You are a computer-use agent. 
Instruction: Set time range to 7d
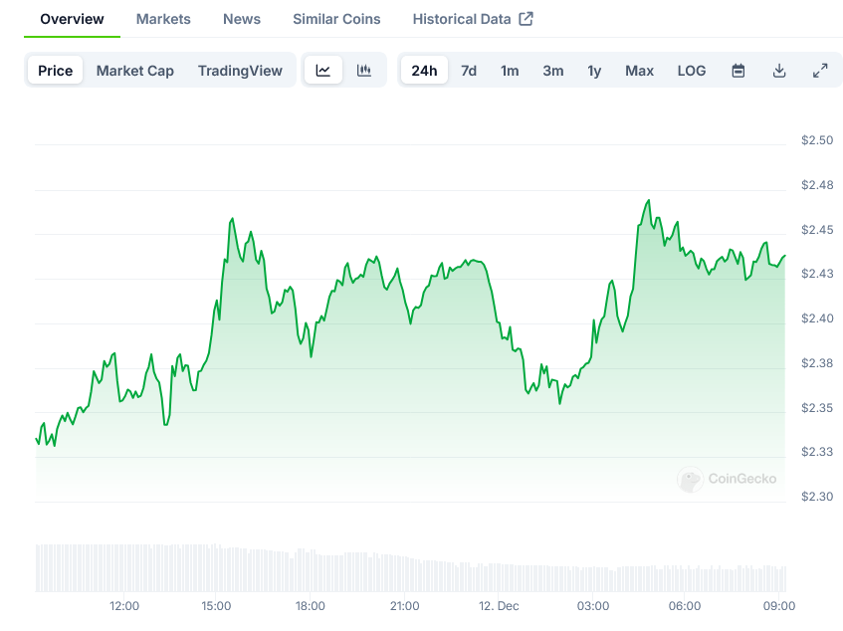point(469,71)
